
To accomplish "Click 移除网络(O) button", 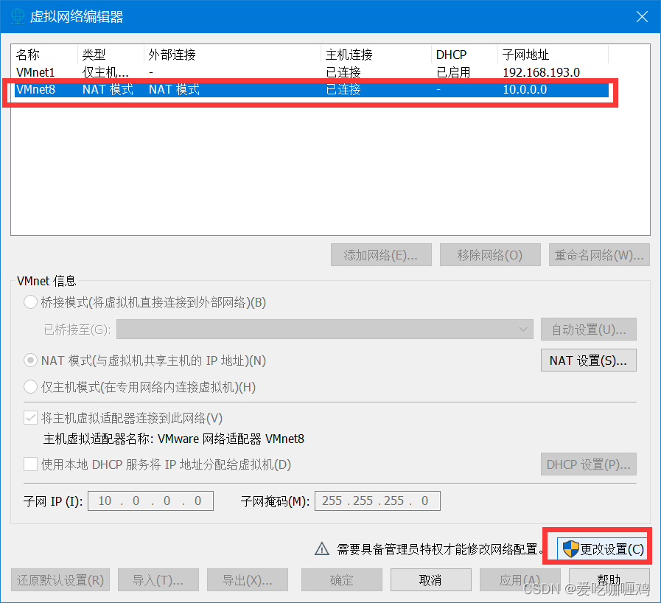I will point(490,255).
